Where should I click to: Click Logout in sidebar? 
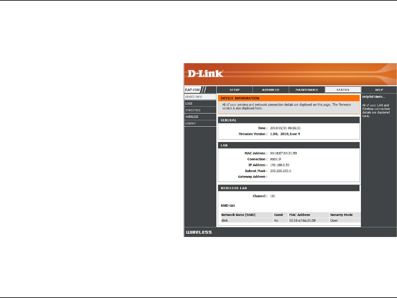click(x=200, y=123)
